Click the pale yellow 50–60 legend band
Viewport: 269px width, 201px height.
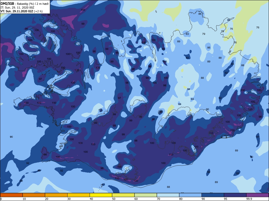pyautogui.click(x=123, y=195)
